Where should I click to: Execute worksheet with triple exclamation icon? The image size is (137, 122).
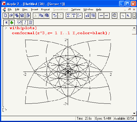coord(31,22)
